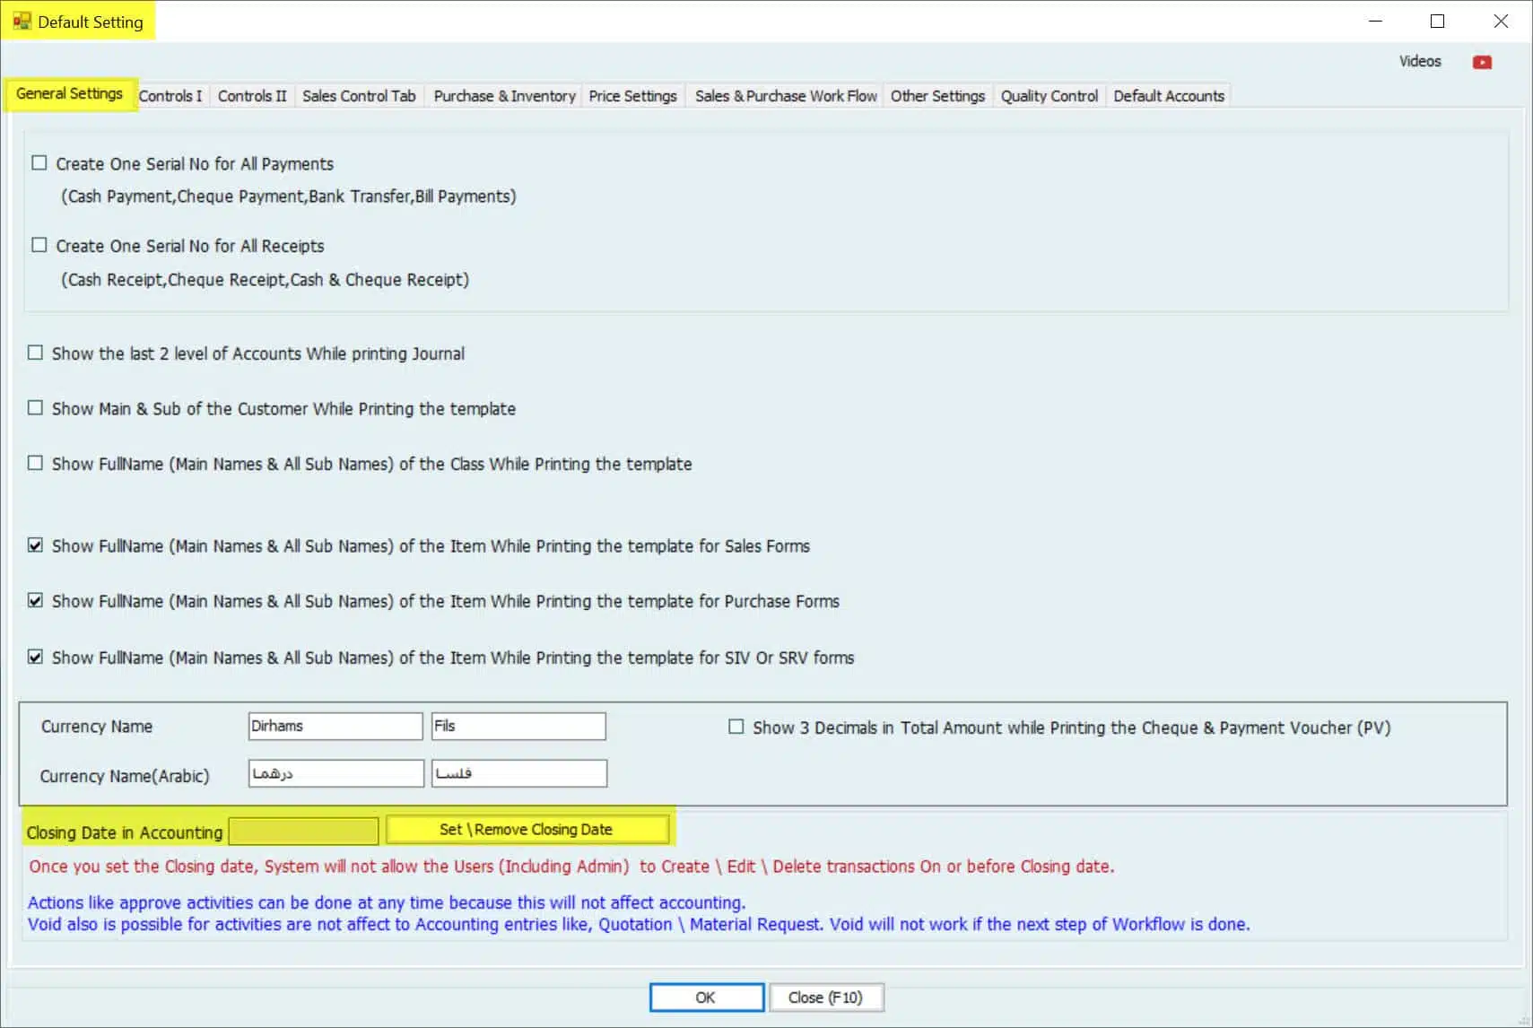Enable Show Main & Sub of the Customer
Image resolution: width=1533 pixels, height=1028 pixels.
[x=36, y=408]
